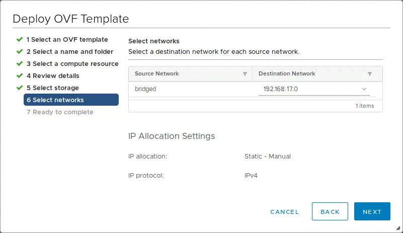Click green checkmark beside Select storage
Viewport: 403px width, 233px height.
[19, 88]
